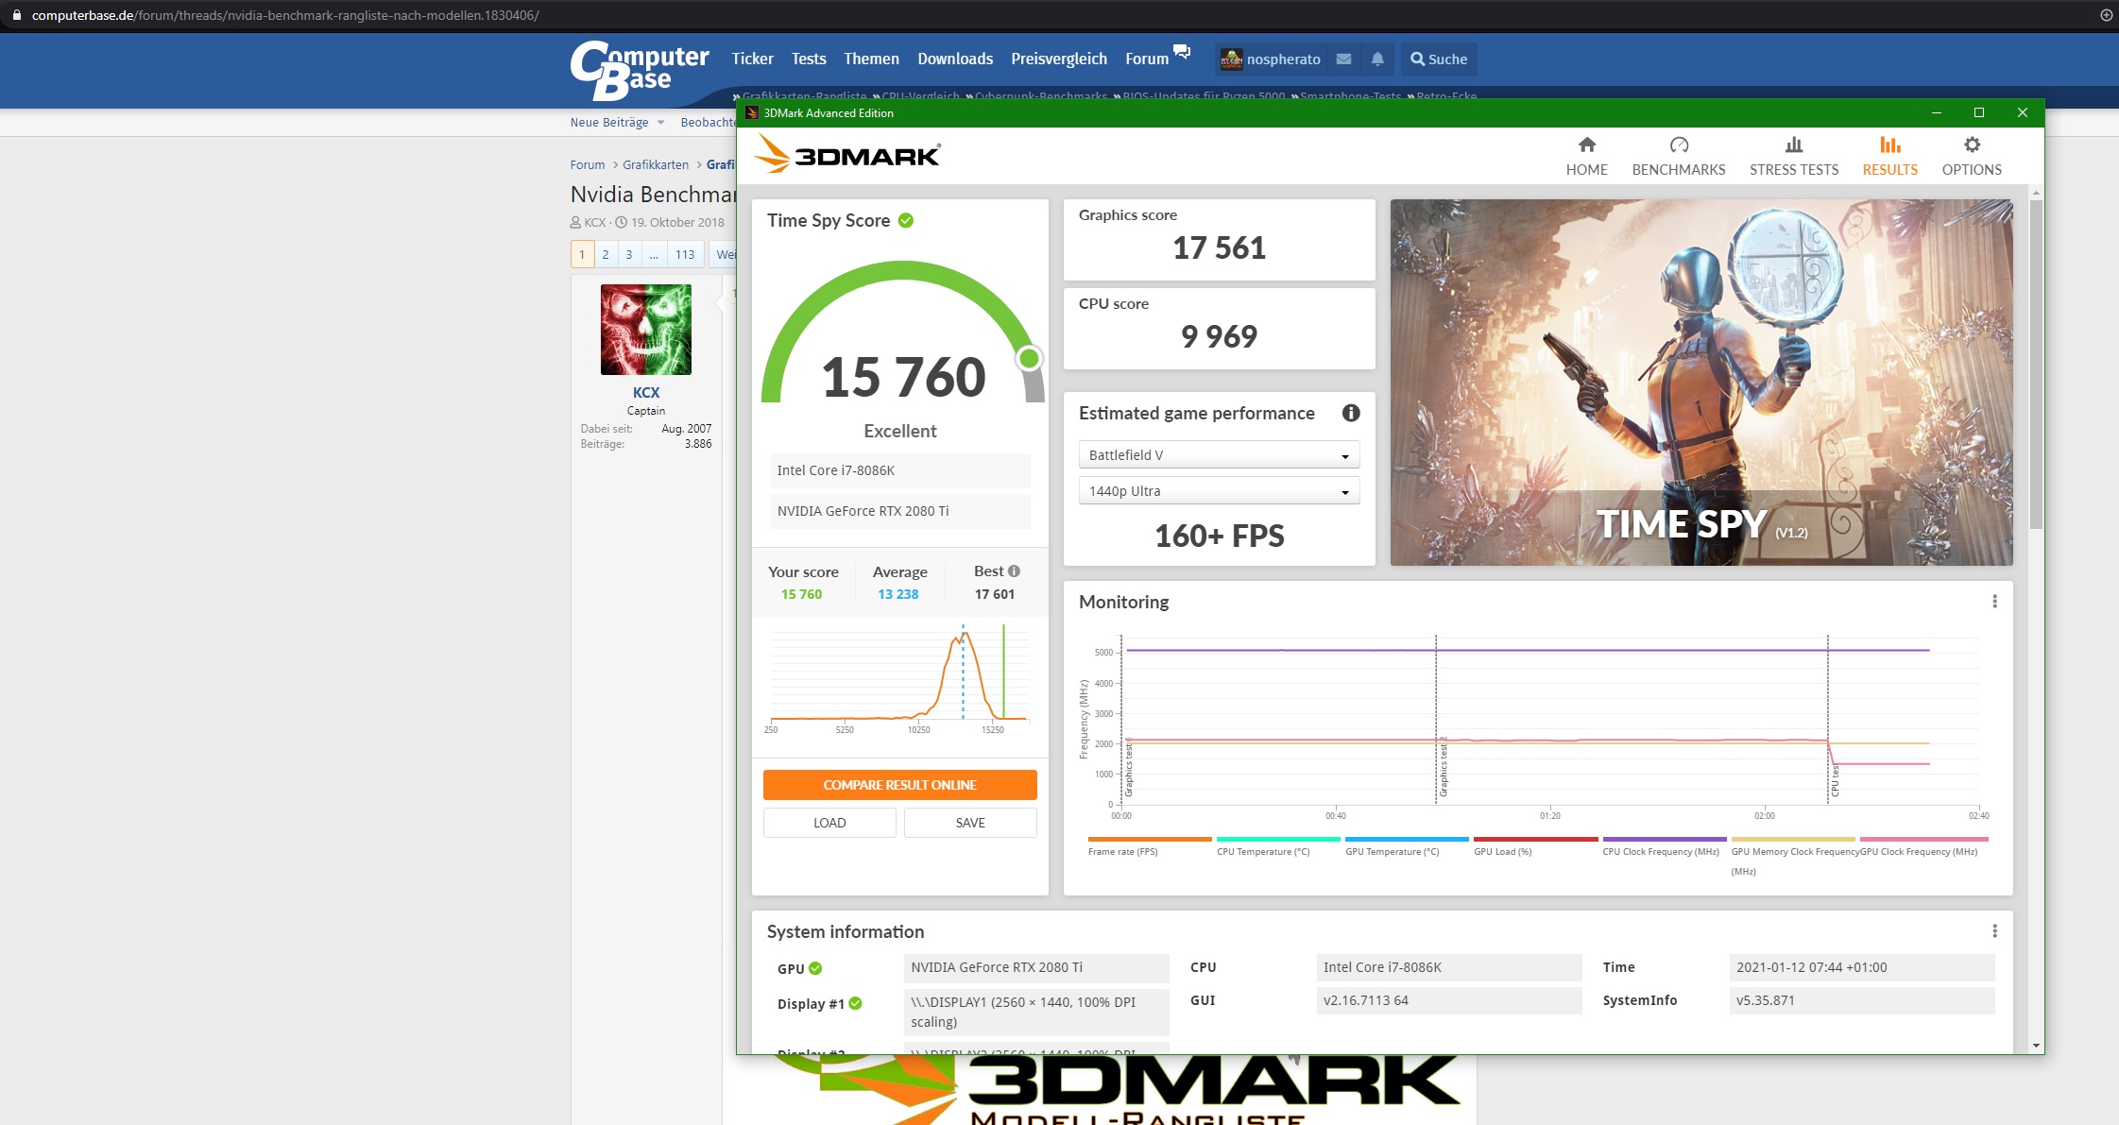Open the Forum link on ComputerBase
2119x1125 pixels.
(1147, 59)
